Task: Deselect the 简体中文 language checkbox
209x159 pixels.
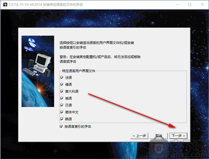Action: click(x=62, y=112)
